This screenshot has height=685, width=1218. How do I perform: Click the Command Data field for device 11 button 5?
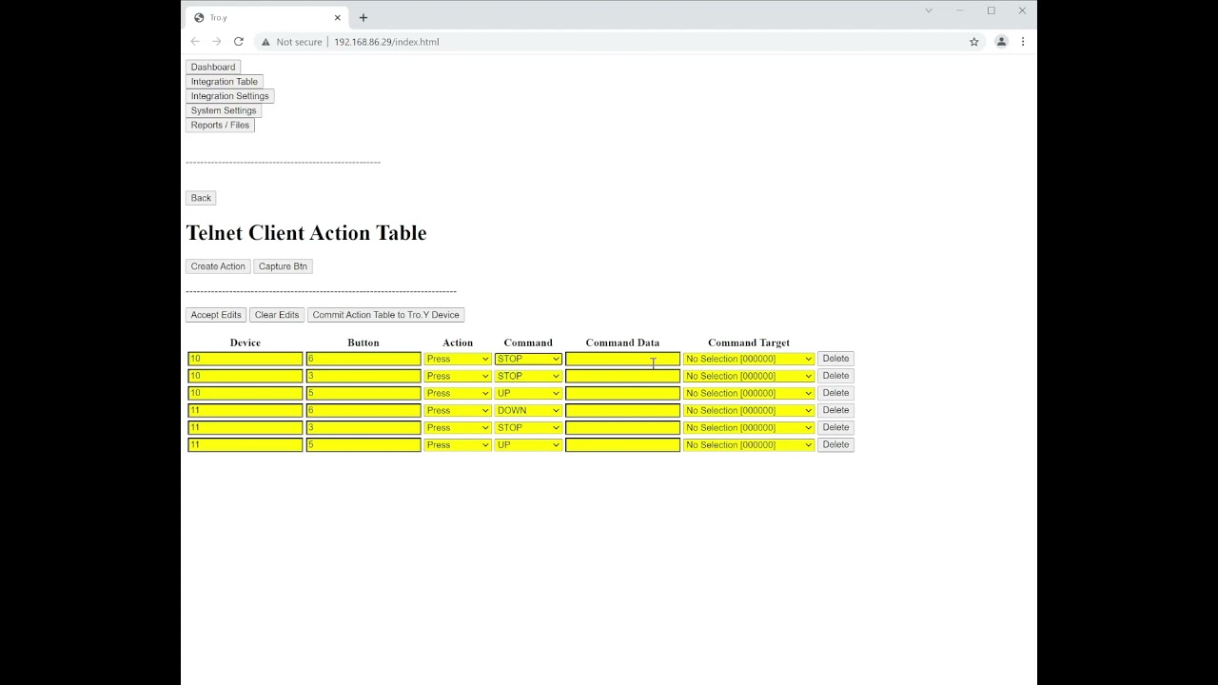tap(622, 444)
